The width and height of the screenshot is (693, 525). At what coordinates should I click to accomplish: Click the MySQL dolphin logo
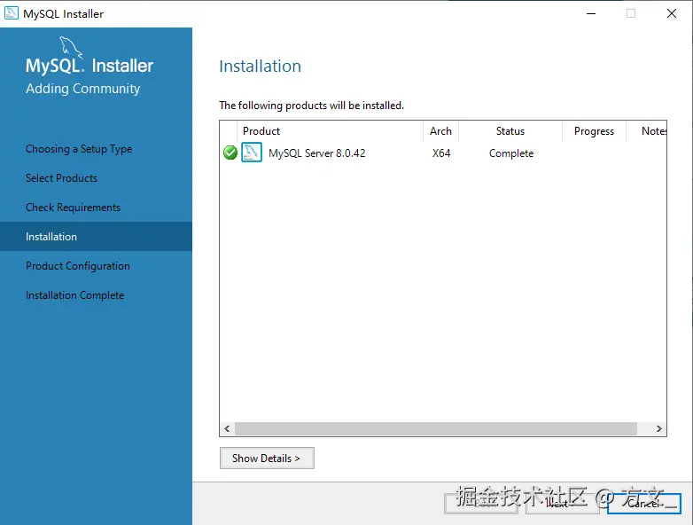point(71,47)
